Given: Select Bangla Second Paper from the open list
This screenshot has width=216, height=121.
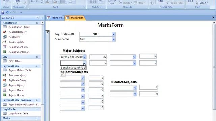Looking at the screenshot, I should click(x=73, y=68).
